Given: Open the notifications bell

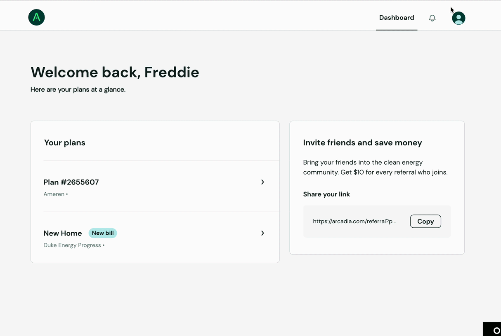Looking at the screenshot, I should pos(432,18).
